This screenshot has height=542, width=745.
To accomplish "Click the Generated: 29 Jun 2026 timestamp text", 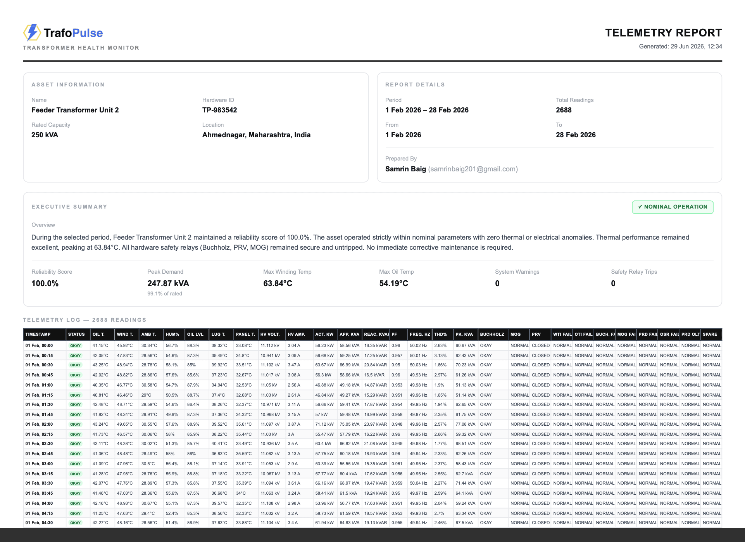I will point(681,47).
